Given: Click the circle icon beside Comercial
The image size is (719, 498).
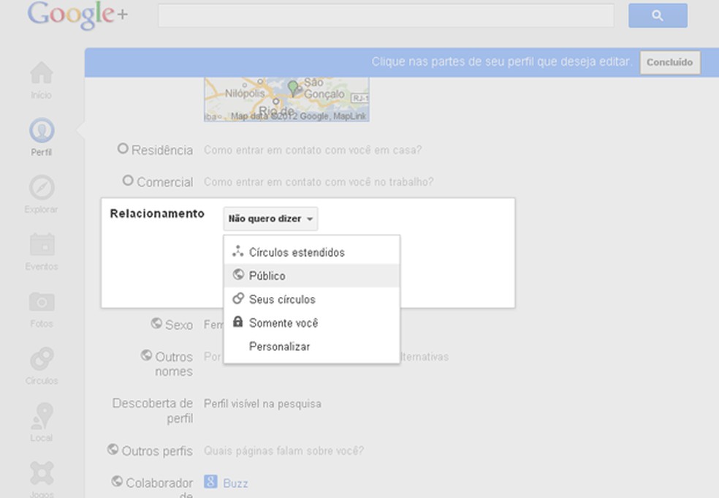Looking at the screenshot, I should point(127,181).
